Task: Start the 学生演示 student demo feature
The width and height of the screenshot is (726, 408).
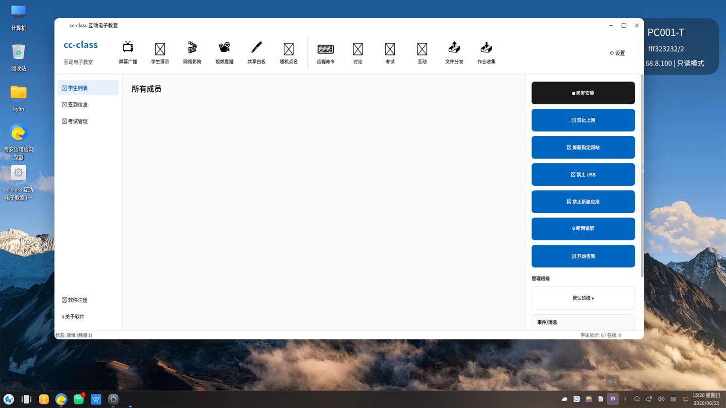Action: point(160,53)
